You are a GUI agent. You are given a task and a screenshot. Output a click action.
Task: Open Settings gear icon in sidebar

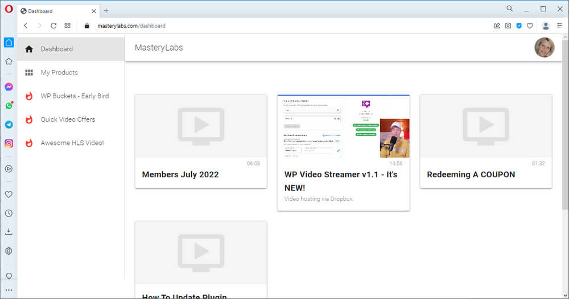[x=9, y=251]
